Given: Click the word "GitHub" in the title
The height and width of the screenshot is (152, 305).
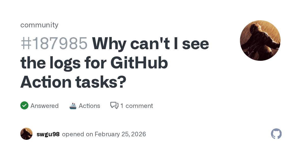Looking at the screenshot, I should [x=139, y=63].
